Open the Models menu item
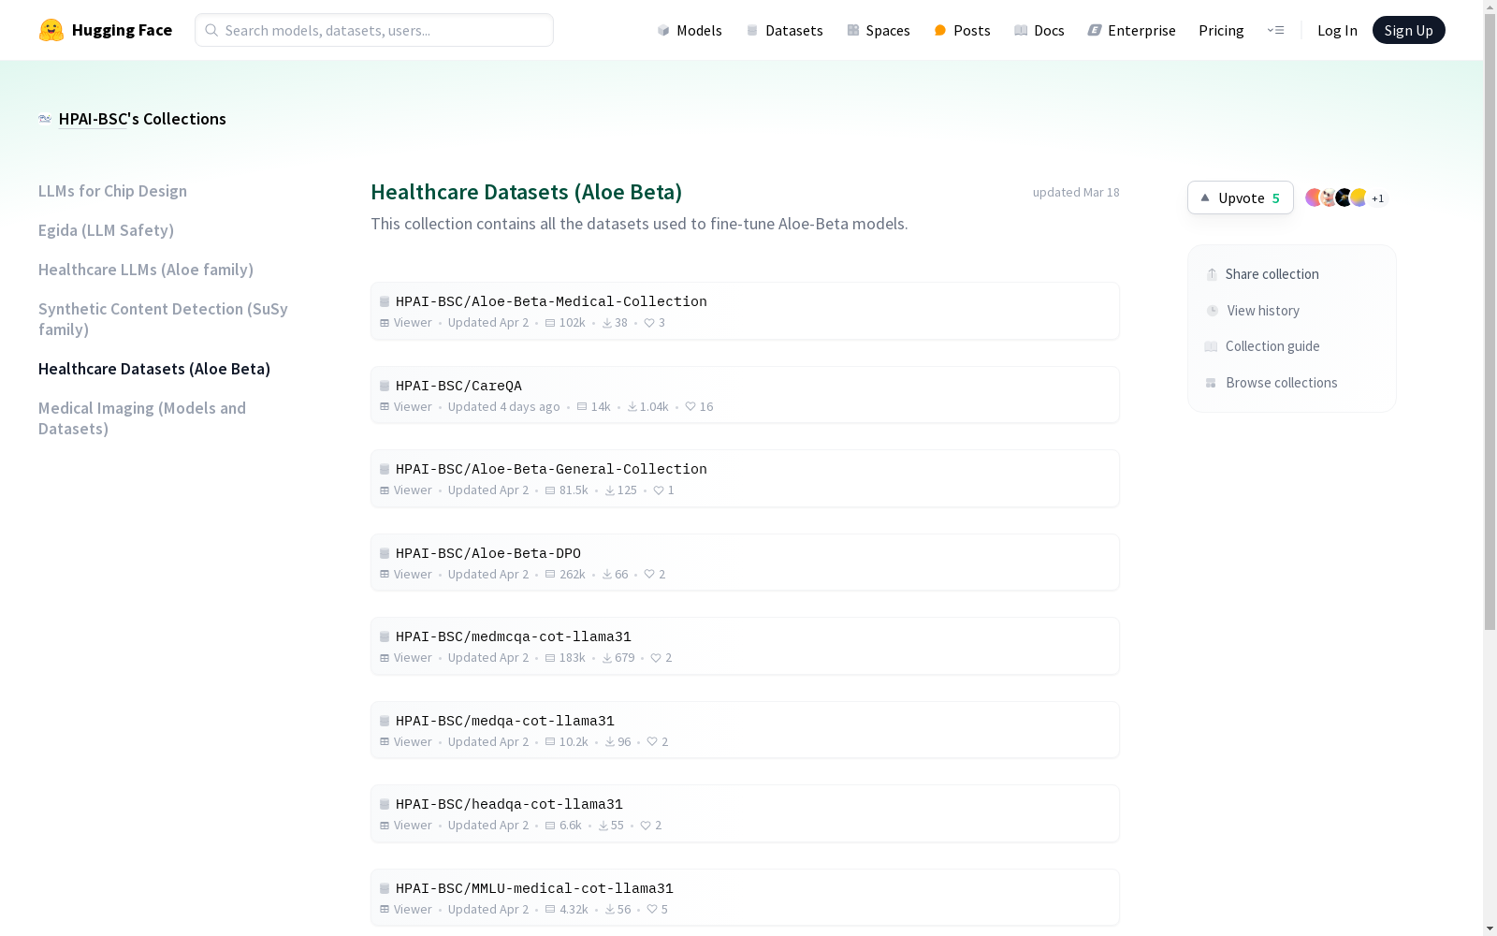Viewport: 1497px width, 936px height. (x=690, y=30)
